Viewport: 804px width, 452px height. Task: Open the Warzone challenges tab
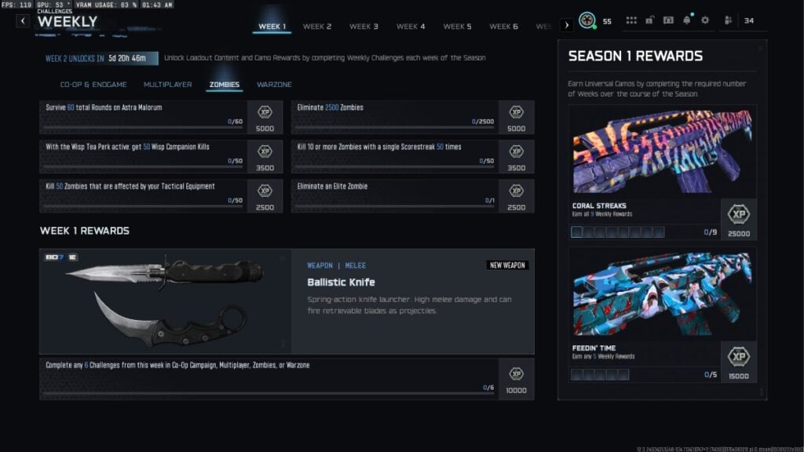pyautogui.click(x=274, y=85)
